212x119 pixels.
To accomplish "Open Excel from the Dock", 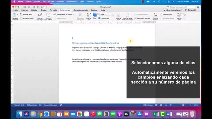I will 156,114.
